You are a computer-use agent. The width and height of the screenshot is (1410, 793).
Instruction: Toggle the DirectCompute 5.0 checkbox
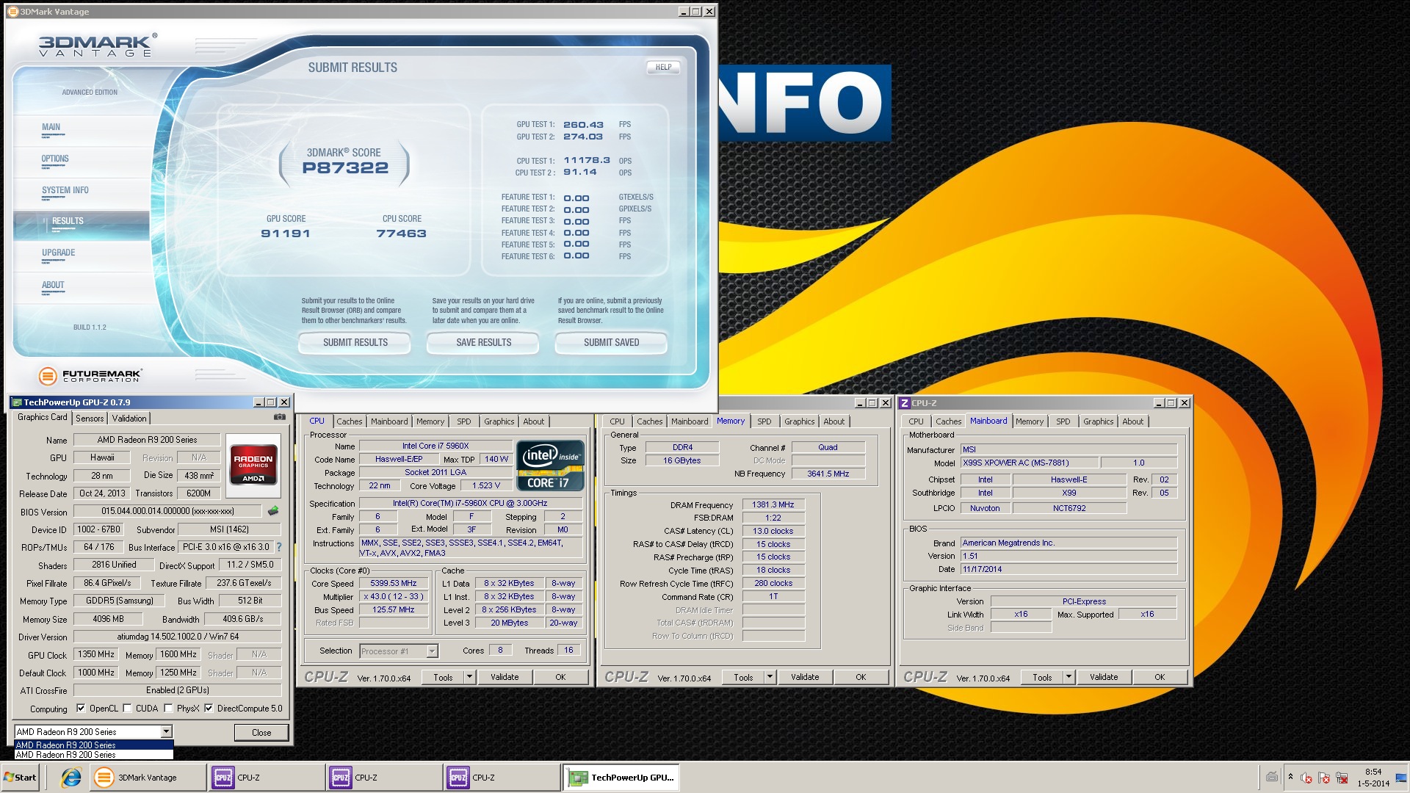click(x=209, y=709)
